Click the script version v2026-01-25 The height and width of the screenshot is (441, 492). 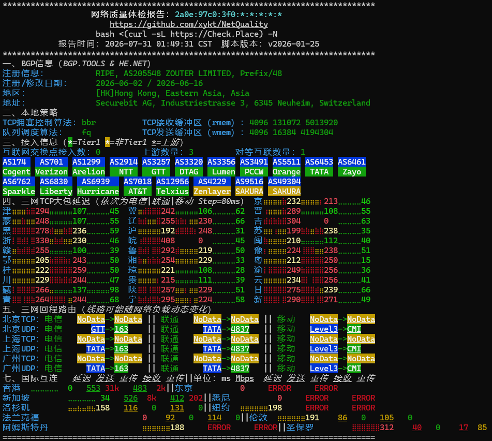[x=293, y=44]
